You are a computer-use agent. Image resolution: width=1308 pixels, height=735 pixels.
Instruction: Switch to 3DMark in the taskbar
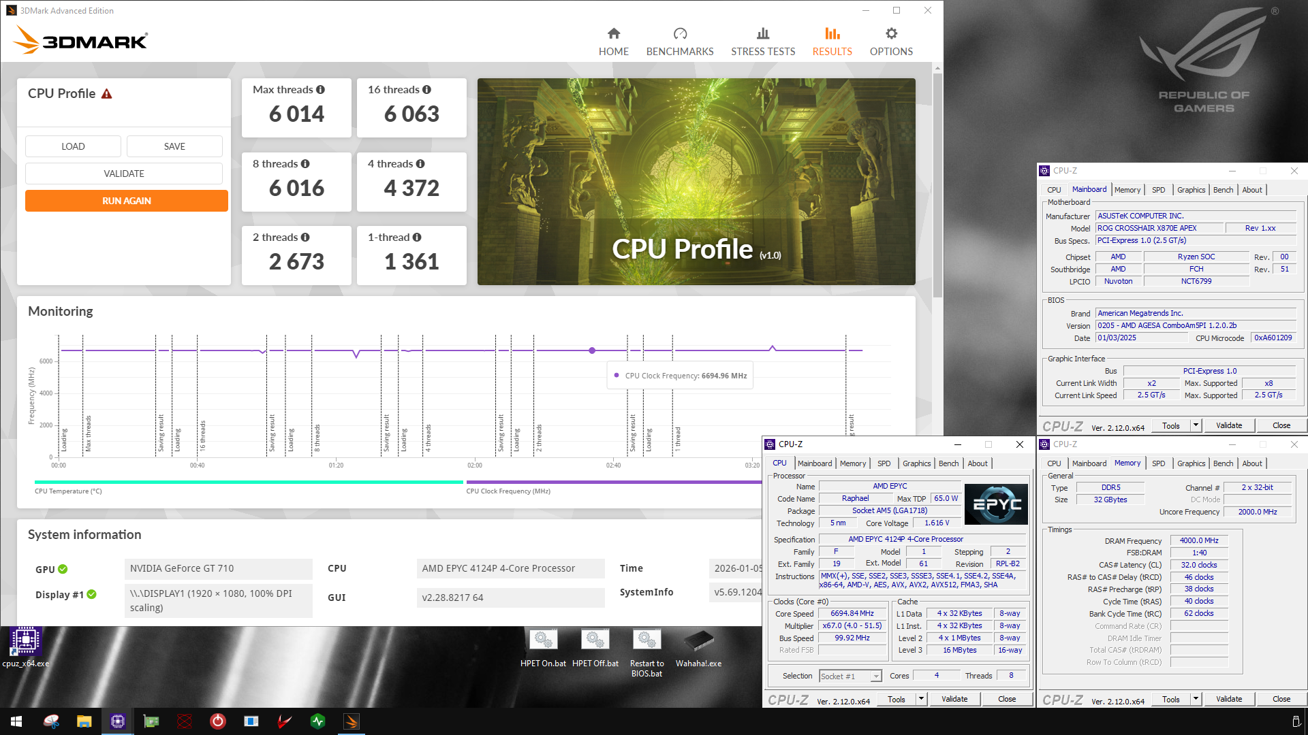tap(352, 721)
